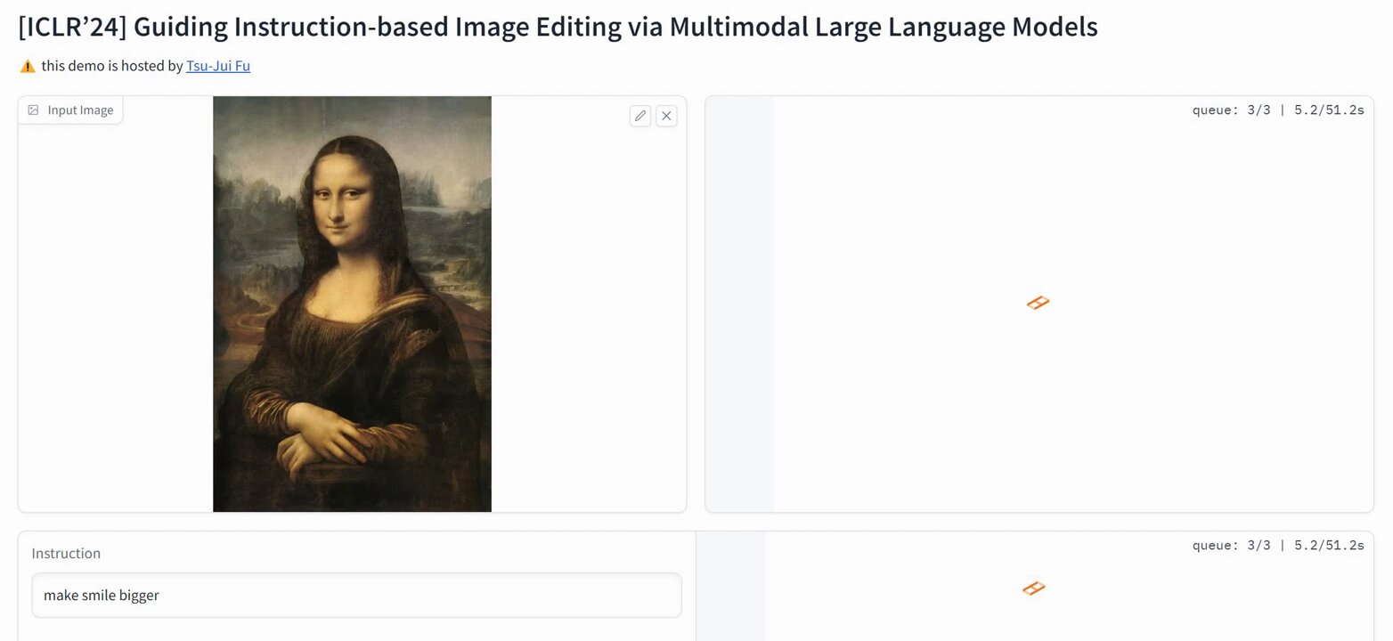Click the loading spinner in the top output panel
This screenshot has width=1393, height=641.
click(1038, 303)
